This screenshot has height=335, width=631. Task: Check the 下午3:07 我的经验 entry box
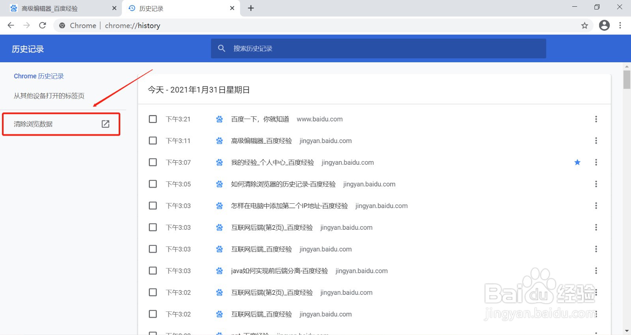[153, 162]
